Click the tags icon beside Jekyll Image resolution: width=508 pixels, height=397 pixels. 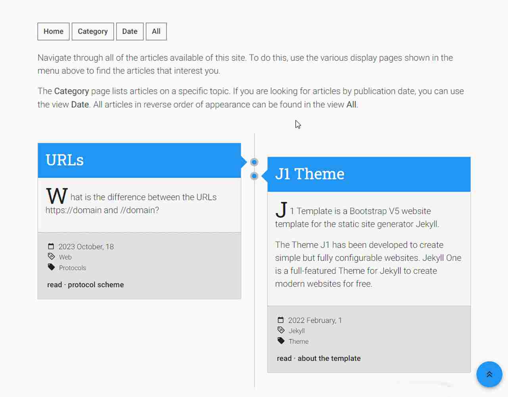click(281, 330)
